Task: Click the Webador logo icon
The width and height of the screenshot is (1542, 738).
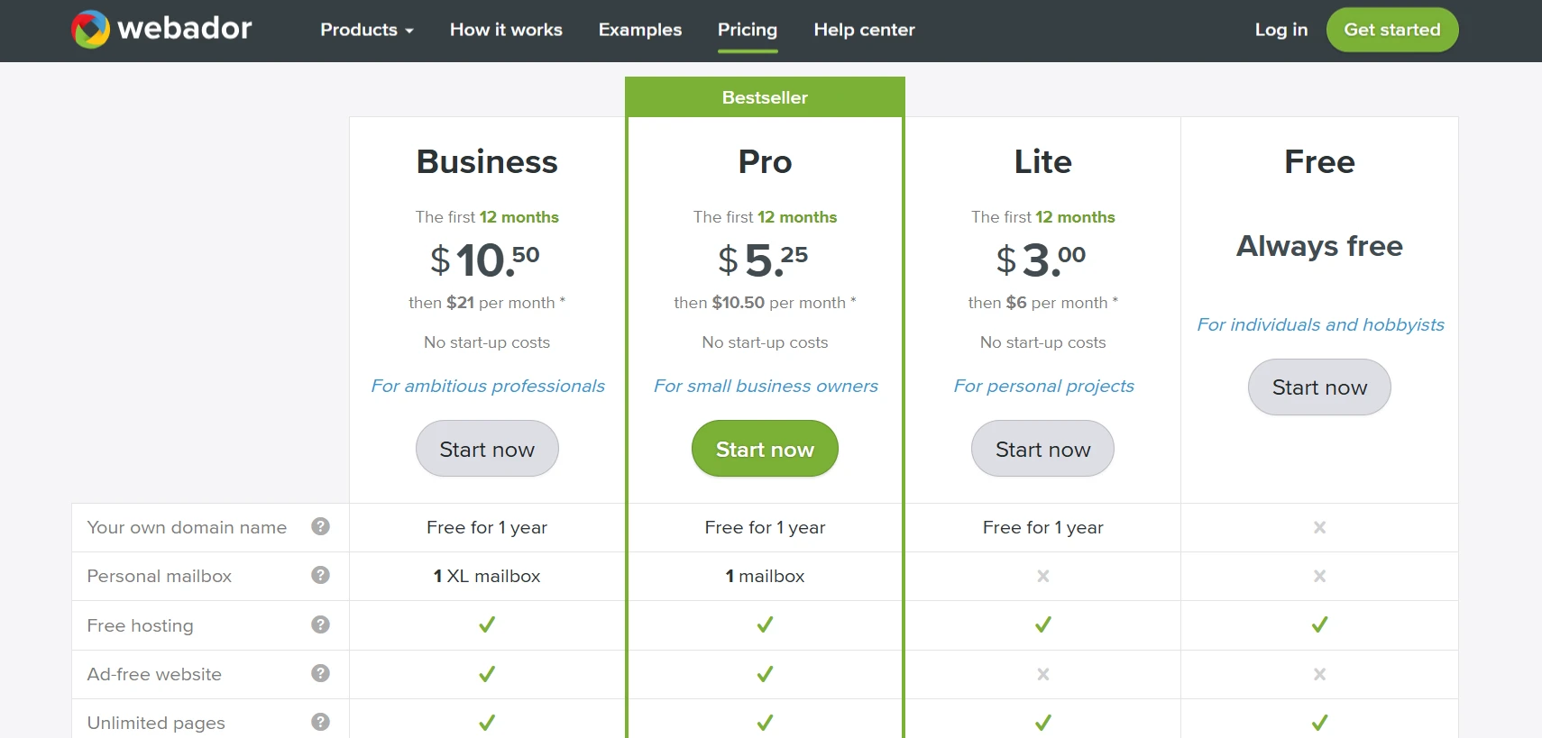Action: [88, 27]
